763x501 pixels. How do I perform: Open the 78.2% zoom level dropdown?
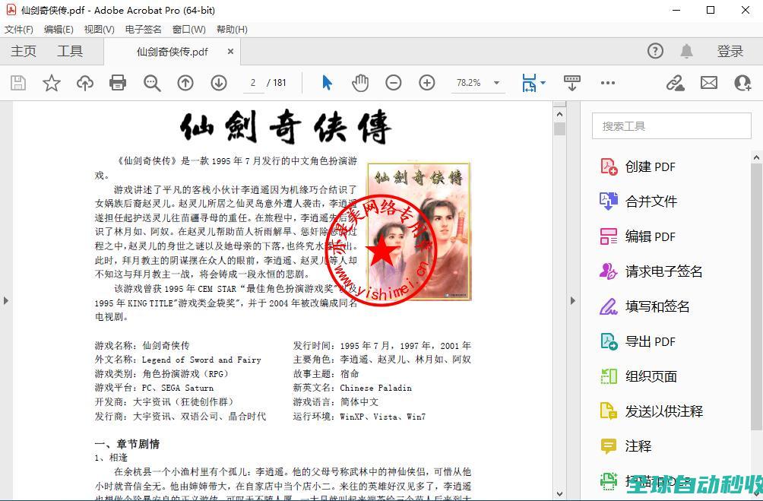496,83
